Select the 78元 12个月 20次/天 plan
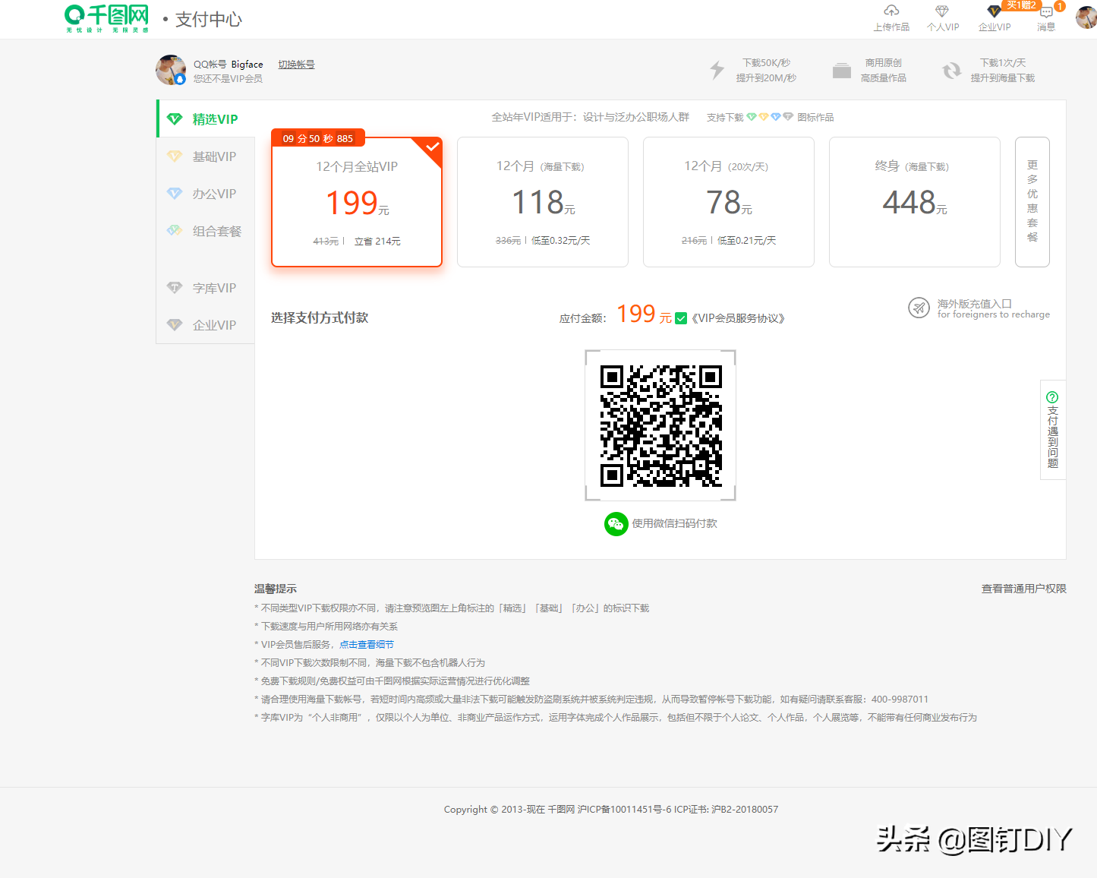1097x878 pixels. coord(729,202)
